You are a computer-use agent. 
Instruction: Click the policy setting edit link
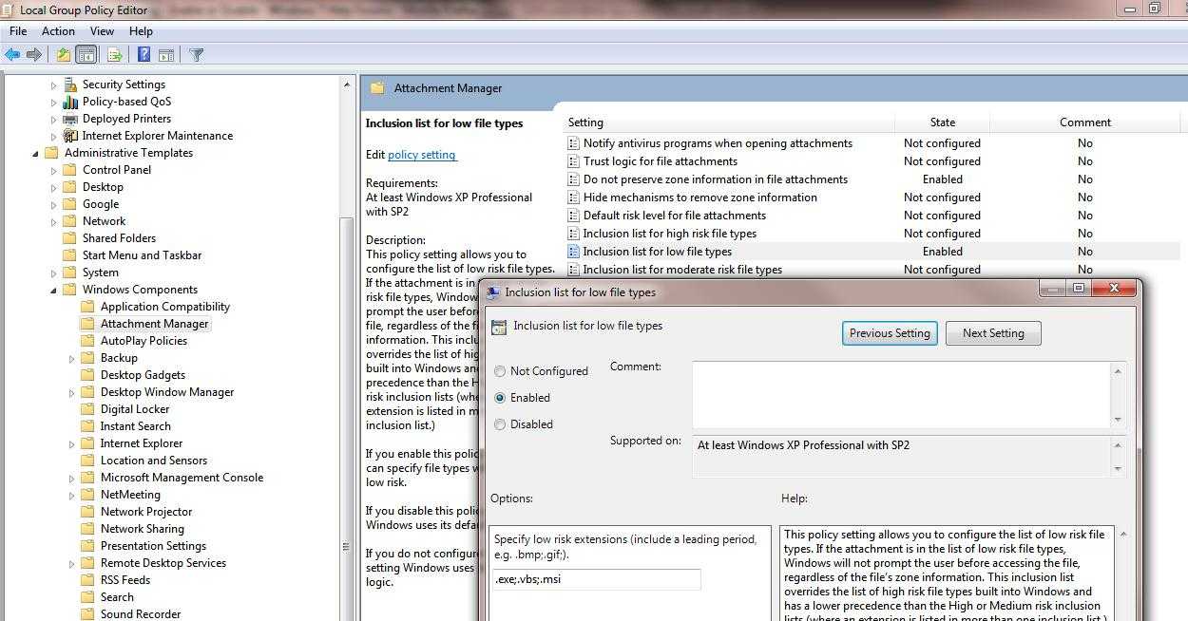click(x=422, y=155)
